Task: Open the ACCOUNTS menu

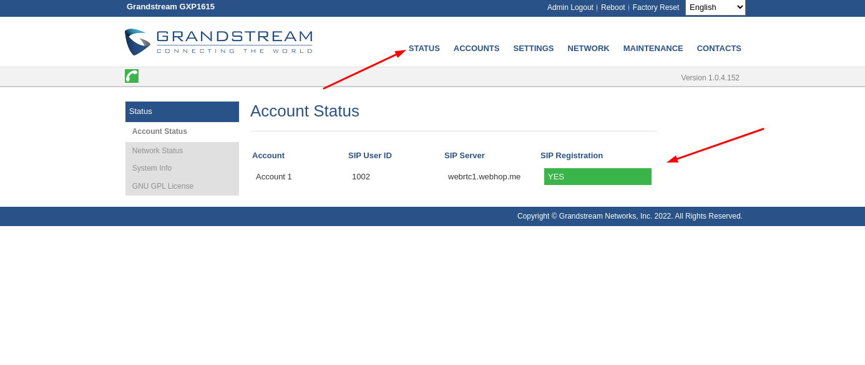Action: click(477, 48)
